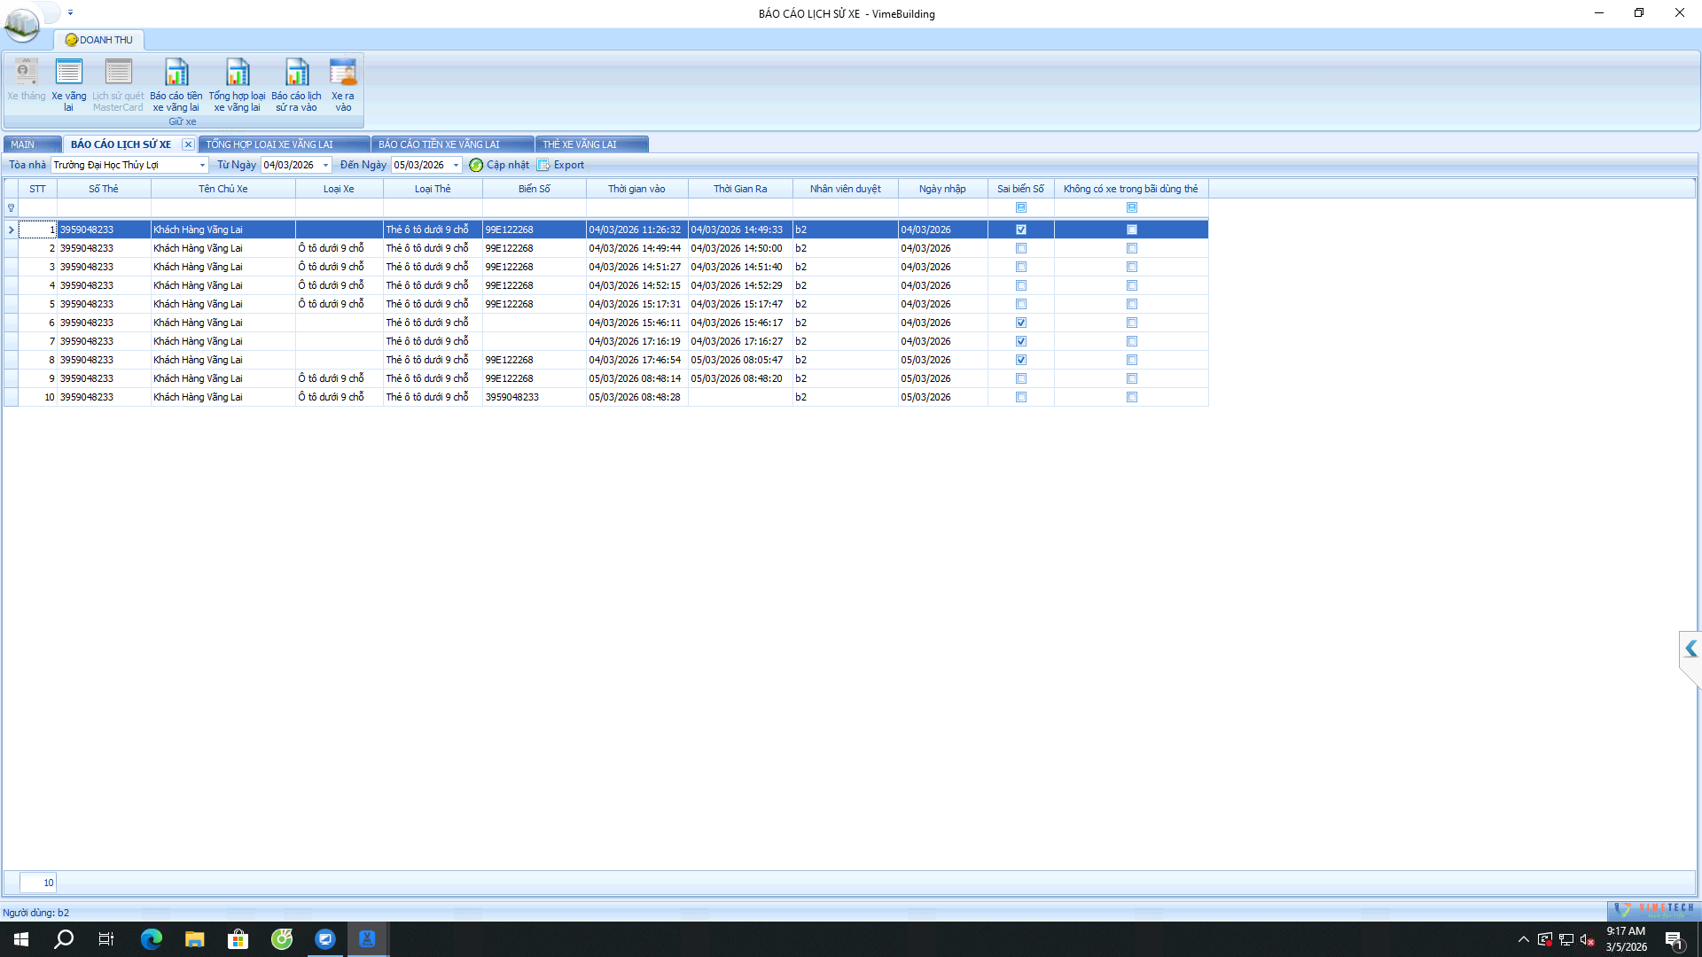Click Báo cáo tiền xe vãng lai icon
This screenshot has height=957, width=1702.
click(176, 73)
